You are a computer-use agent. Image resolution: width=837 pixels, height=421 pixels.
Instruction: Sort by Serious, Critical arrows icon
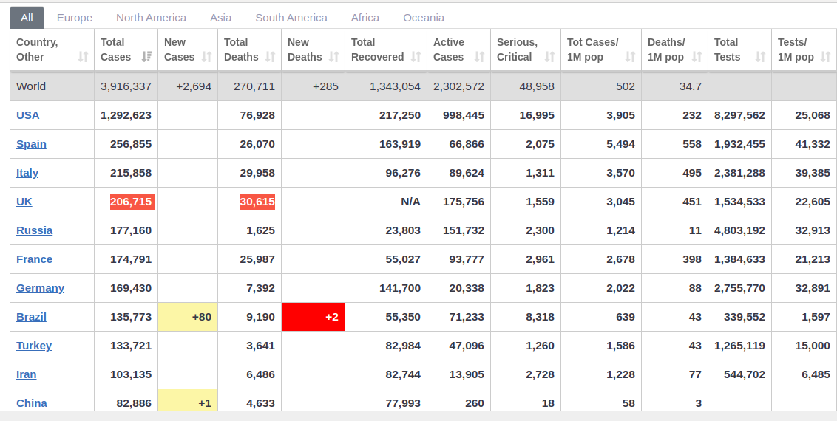pyautogui.click(x=549, y=56)
